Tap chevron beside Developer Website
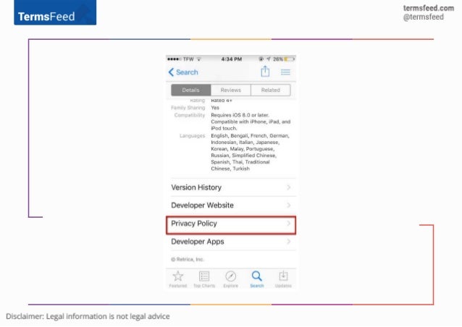The width and height of the screenshot is (462, 327). click(x=289, y=205)
